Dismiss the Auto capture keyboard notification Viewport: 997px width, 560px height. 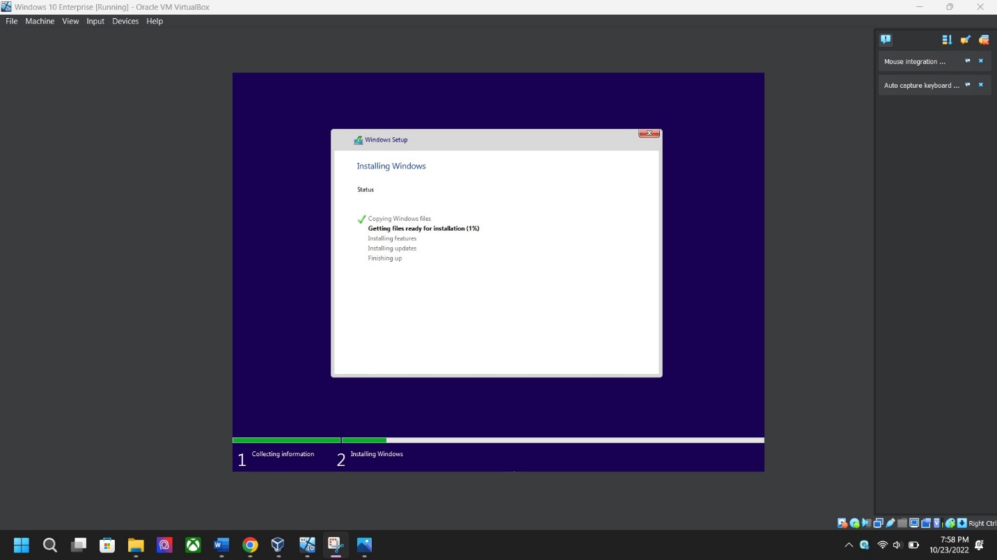(981, 85)
